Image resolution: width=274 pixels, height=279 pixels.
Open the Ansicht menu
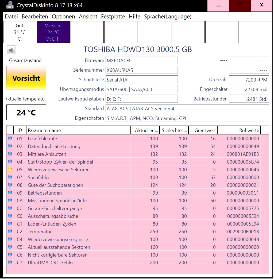(x=88, y=17)
